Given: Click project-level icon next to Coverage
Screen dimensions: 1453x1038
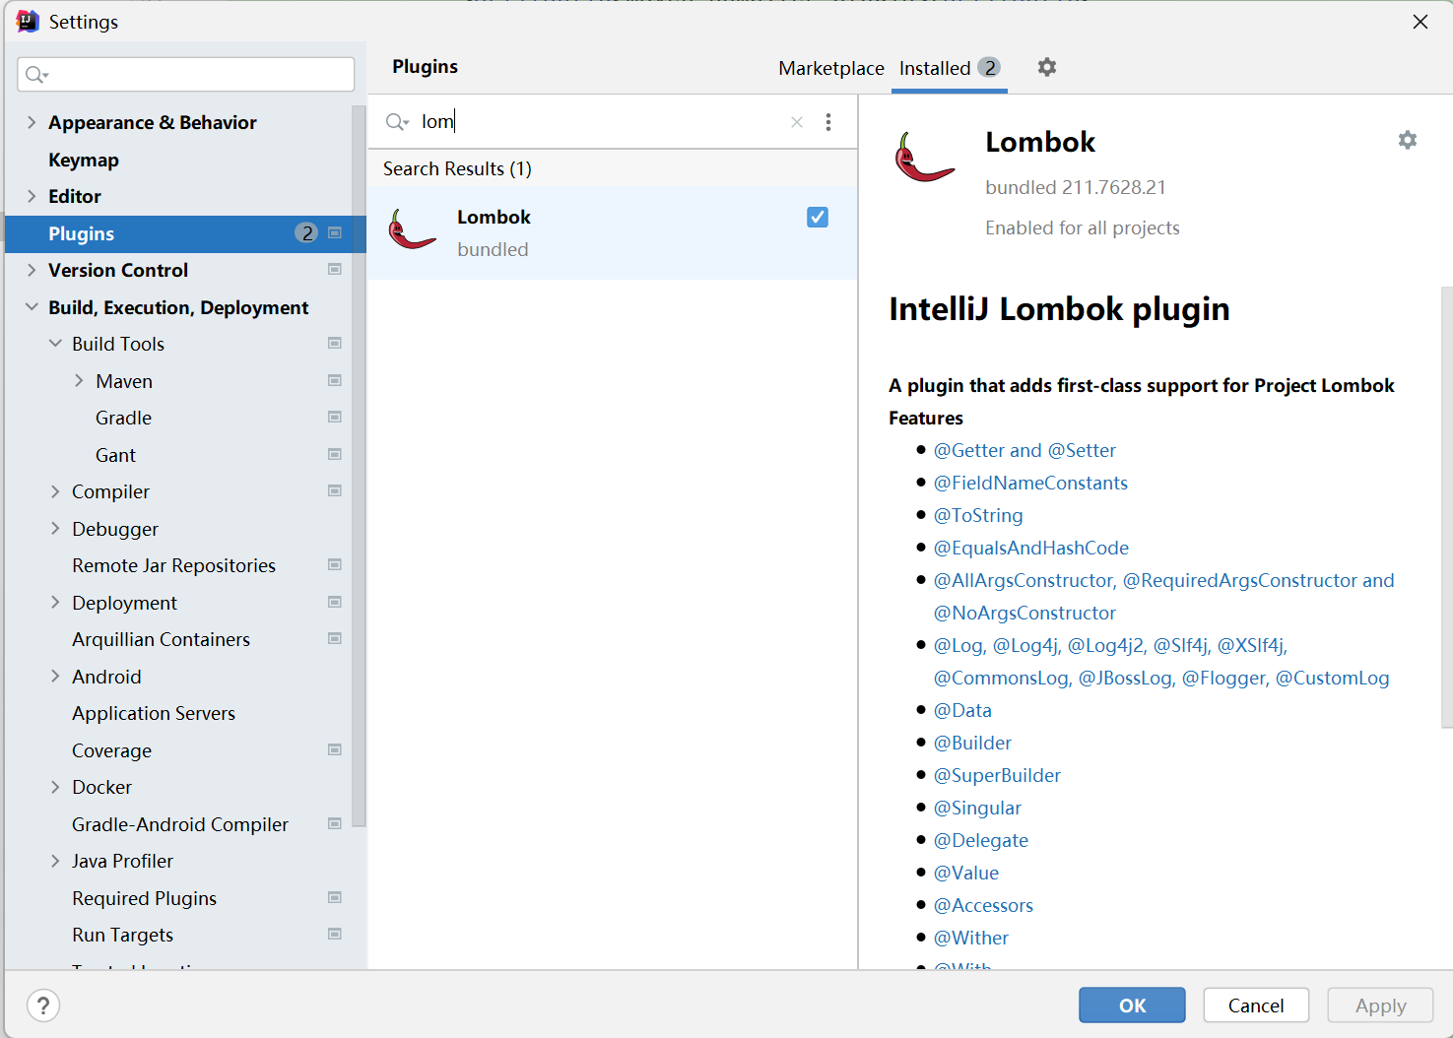Looking at the screenshot, I should [335, 750].
